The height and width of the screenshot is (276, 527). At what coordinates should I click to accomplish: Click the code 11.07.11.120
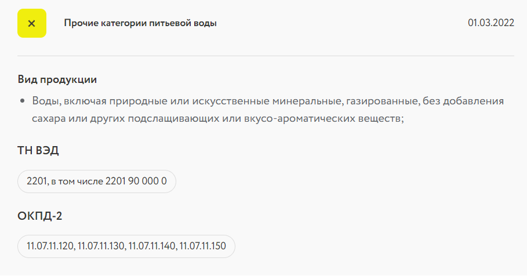(50, 246)
